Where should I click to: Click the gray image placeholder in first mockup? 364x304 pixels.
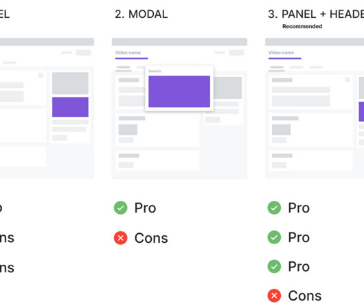tap(70, 83)
